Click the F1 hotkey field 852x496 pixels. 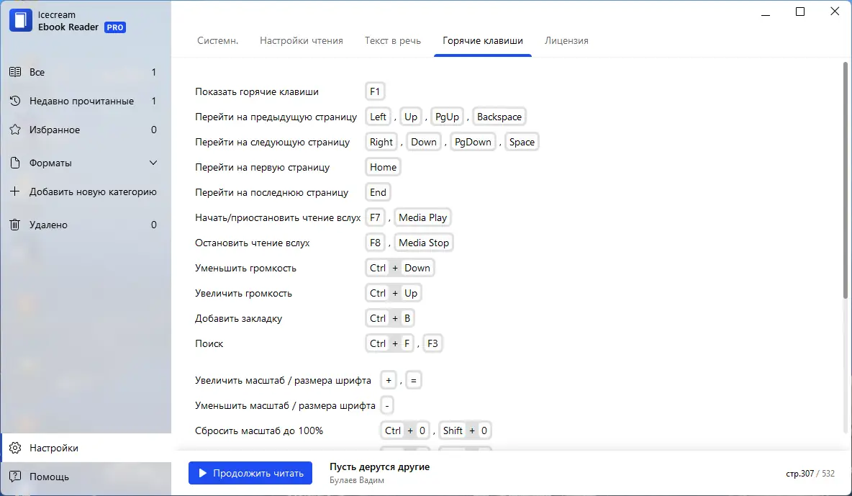tap(375, 91)
